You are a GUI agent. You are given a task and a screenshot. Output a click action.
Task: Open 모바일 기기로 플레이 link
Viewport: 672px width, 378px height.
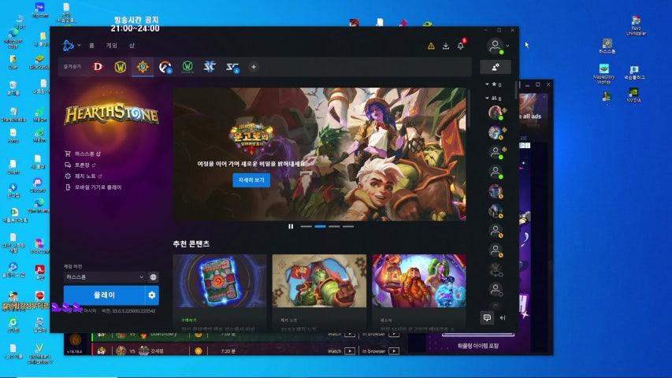click(x=98, y=187)
